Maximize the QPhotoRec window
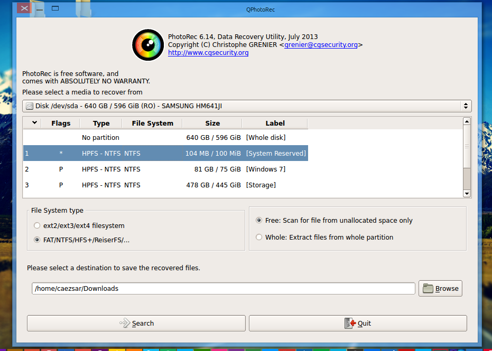This screenshot has height=351, width=492. point(55,8)
